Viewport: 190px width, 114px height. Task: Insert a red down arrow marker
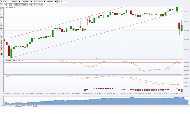click(1, 43)
